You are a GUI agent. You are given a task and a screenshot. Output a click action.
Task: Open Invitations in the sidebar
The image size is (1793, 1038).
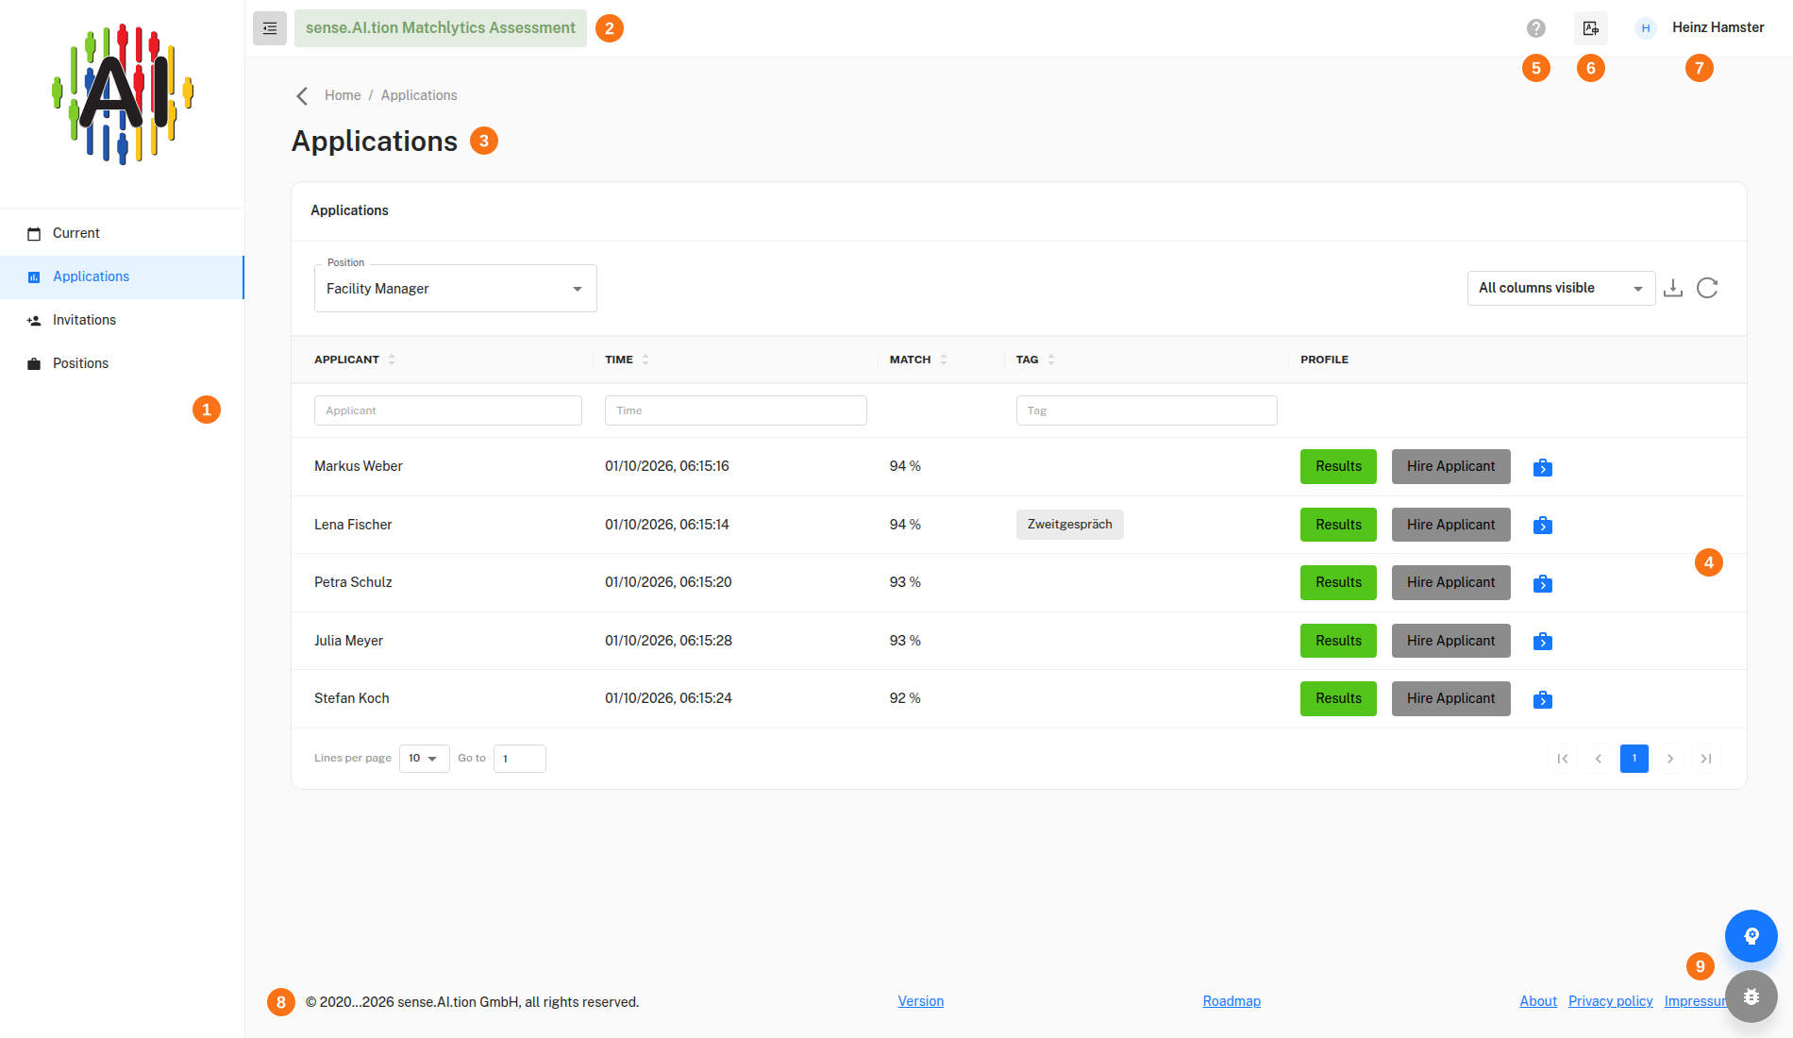tap(122, 320)
